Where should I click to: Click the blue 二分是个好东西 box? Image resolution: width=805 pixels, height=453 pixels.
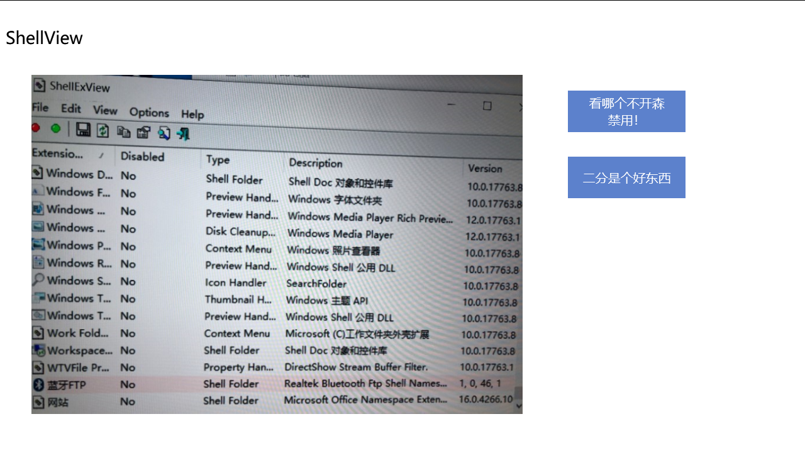click(626, 177)
